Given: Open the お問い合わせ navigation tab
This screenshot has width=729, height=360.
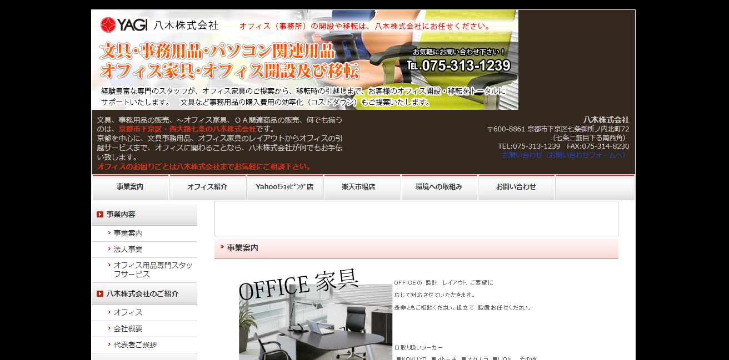Looking at the screenshot, I should (516, 187).
